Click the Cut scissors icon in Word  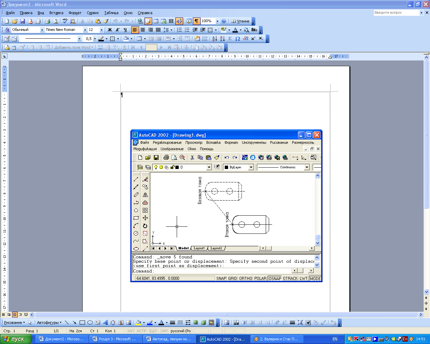coord(82,21)
